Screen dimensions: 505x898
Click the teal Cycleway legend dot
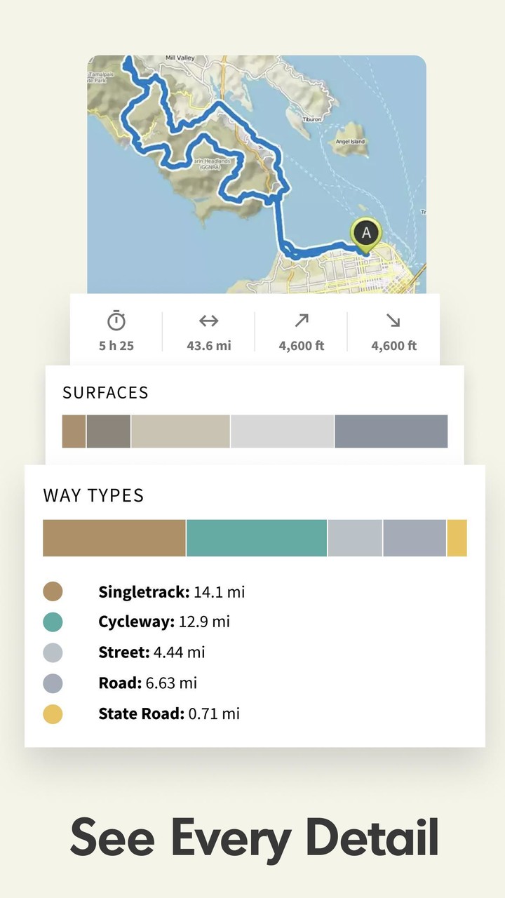click(x=53, y=622)
